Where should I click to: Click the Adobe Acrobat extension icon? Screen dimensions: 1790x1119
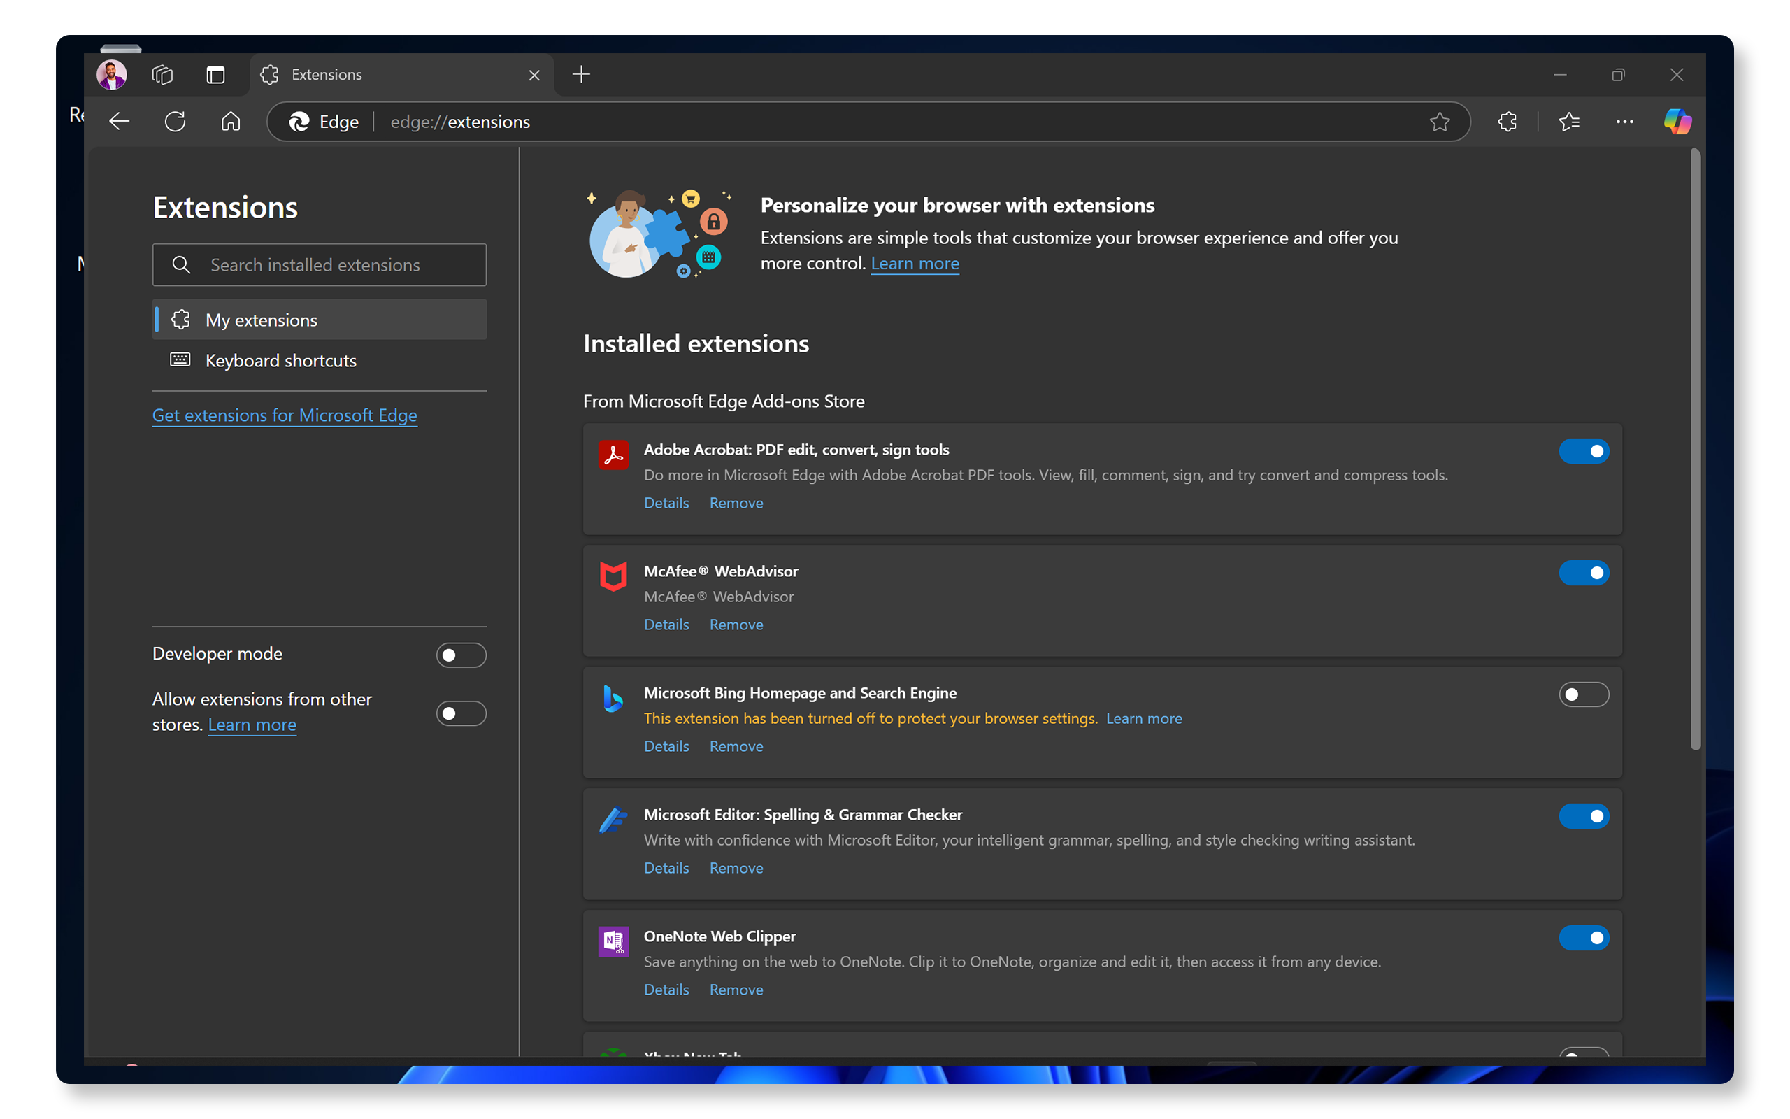[x=613, y=455]
